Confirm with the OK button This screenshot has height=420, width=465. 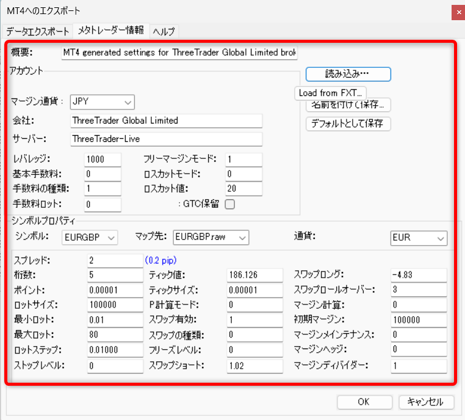coord(364,402)
